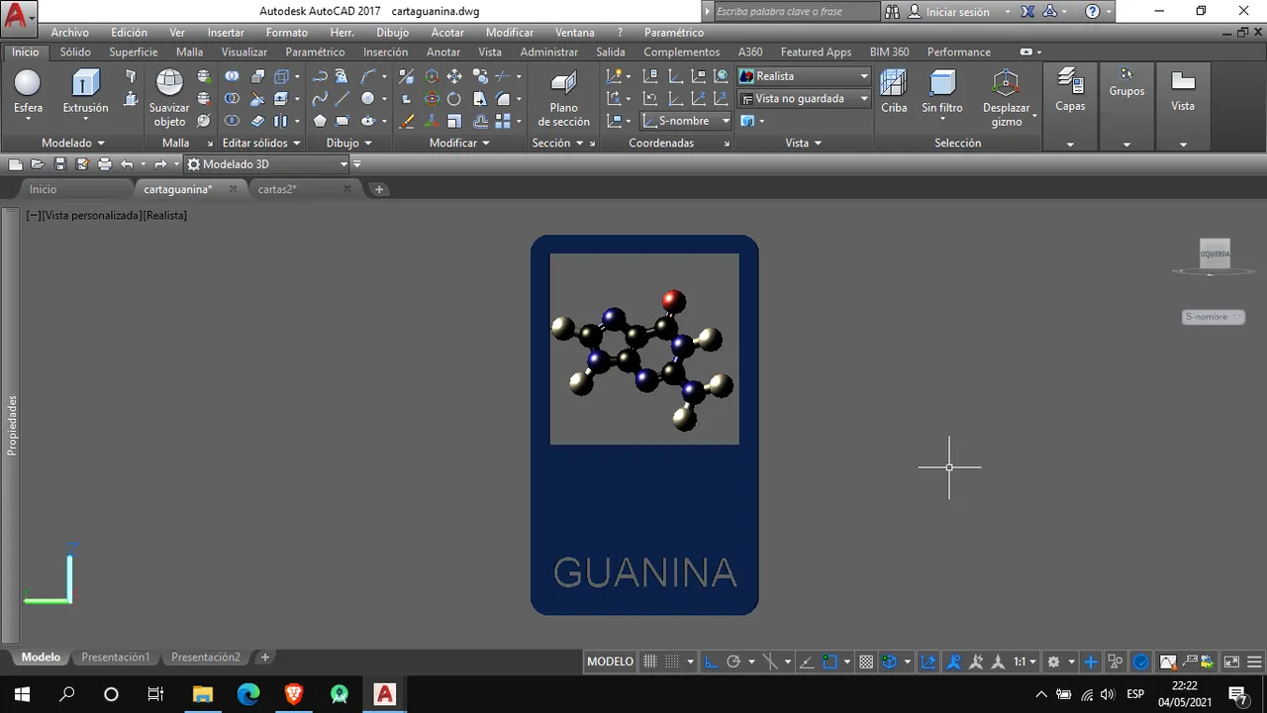
Task: Open the status bar customization menu icon
Action: pos(1255,662)
